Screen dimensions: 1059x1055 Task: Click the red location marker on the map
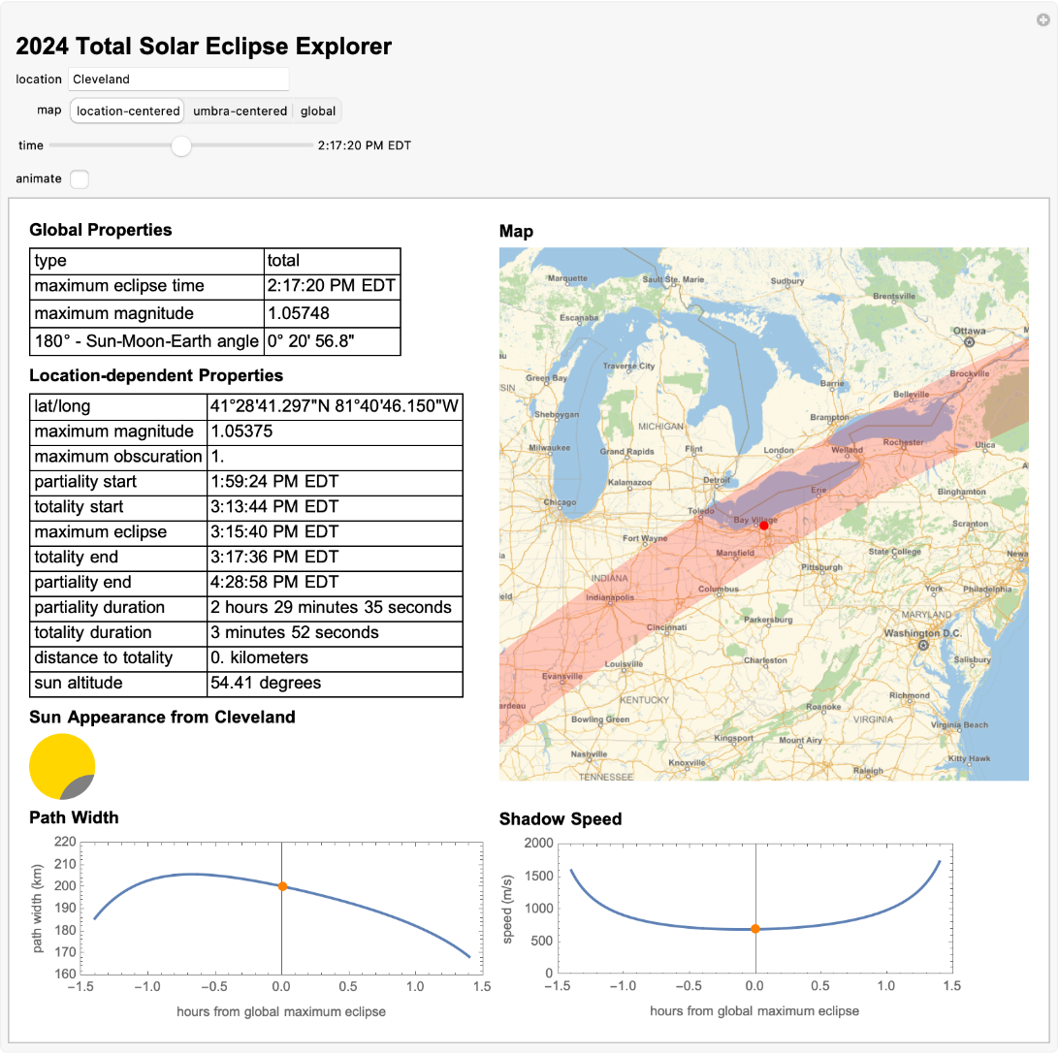tap(763, 525)
